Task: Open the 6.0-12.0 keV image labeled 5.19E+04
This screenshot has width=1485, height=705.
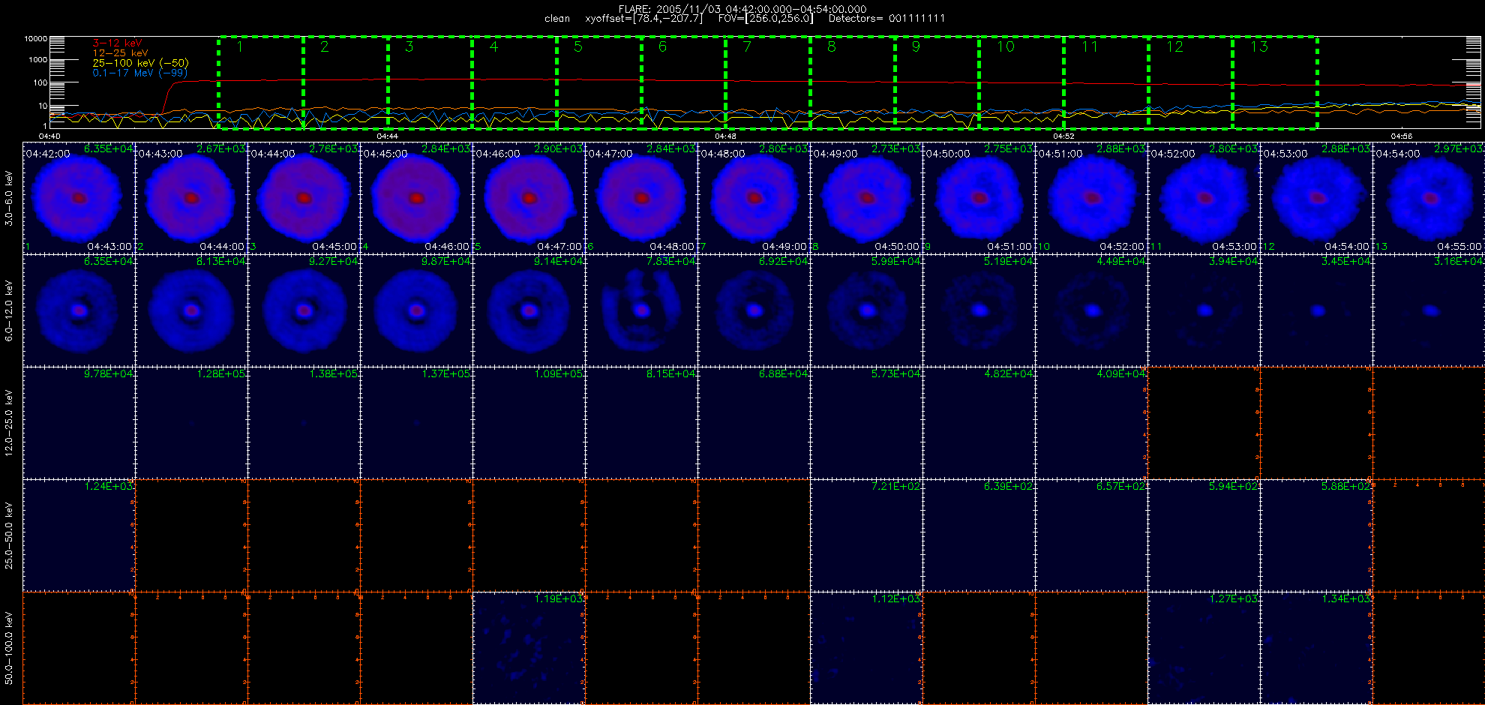Action: pyautogui.click(x=979, y=310)
